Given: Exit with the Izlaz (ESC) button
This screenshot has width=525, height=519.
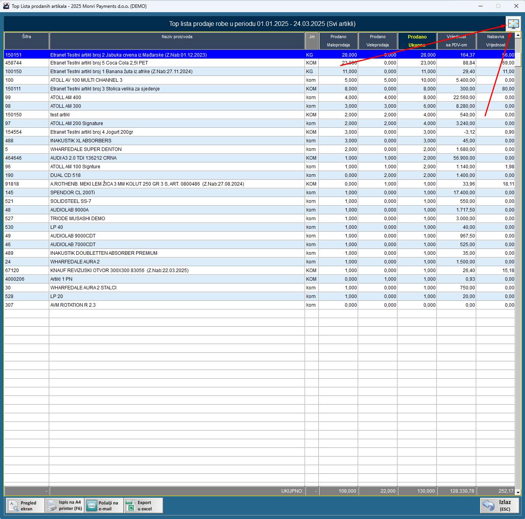Looking at the screenshot, I should [499, 506].
